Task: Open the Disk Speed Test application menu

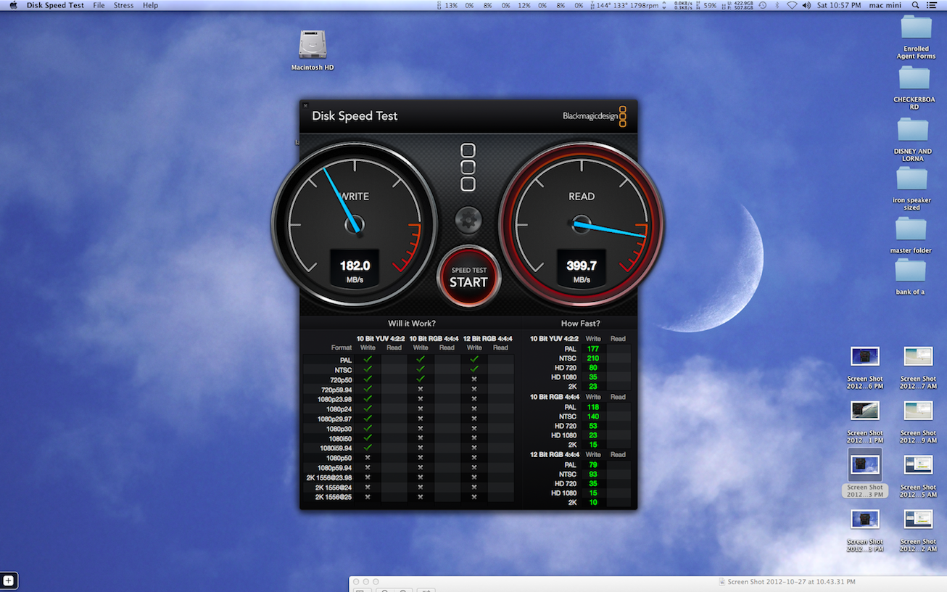Action: click(54, 5)
